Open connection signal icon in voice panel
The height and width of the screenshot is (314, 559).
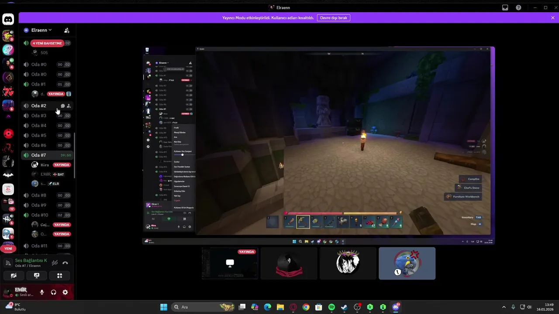pos(8,263)
